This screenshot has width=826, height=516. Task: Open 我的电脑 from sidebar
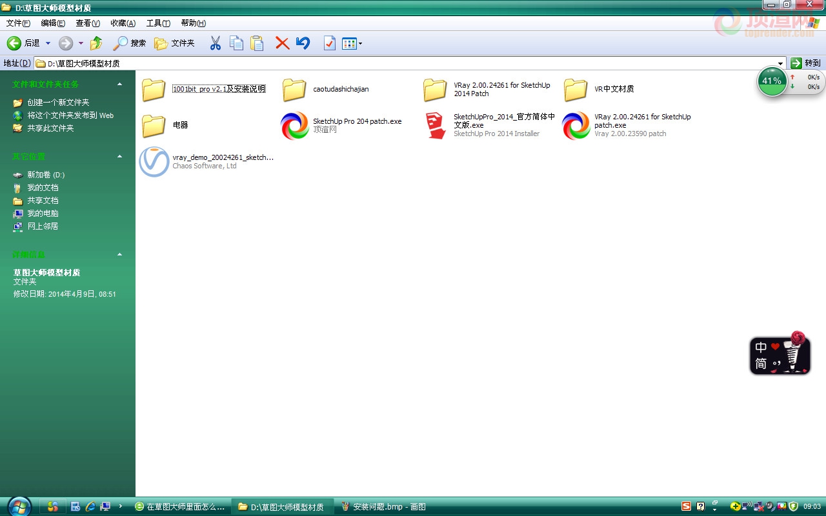(43, 213)
